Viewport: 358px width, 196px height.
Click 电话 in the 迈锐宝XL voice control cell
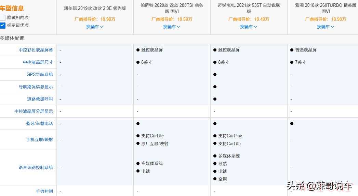pos(222,171)
